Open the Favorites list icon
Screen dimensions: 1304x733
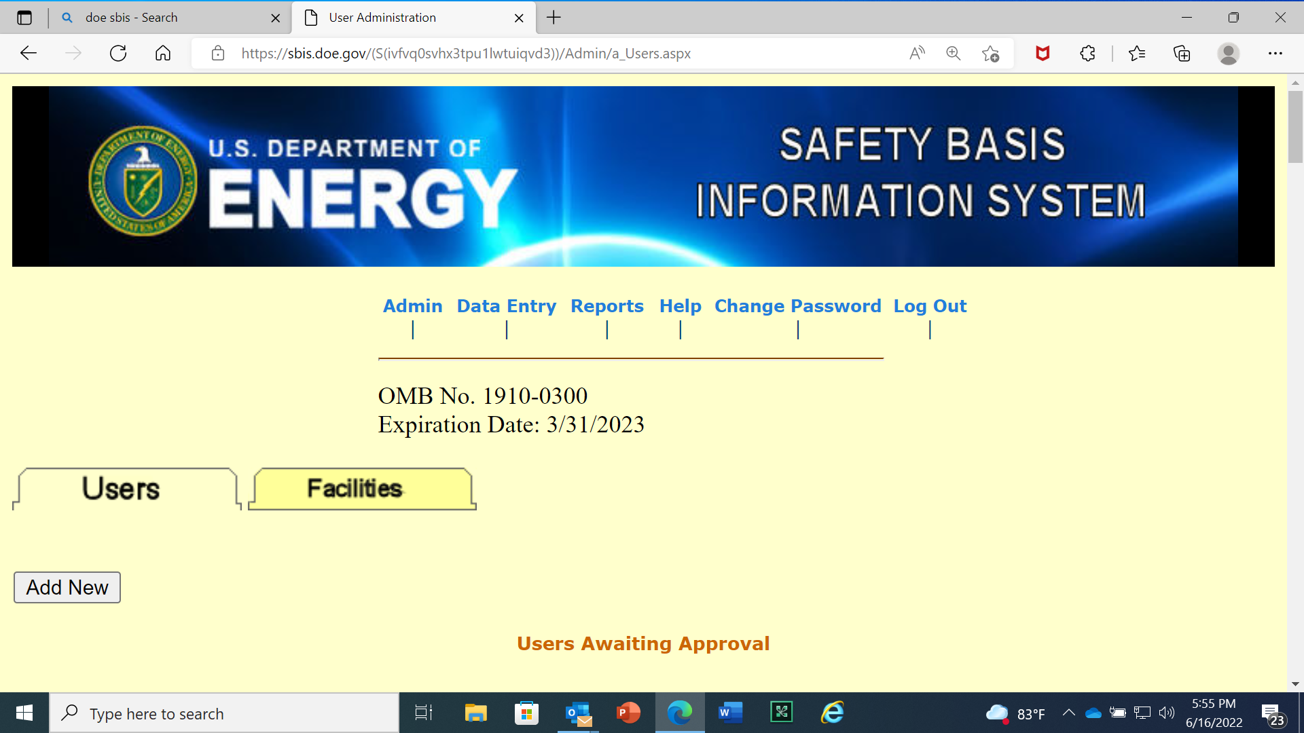tap(1137, 54)
